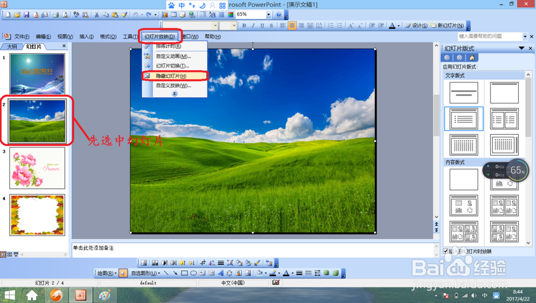Click the Reset Picture icon
536x303 pixels.
(x=269, y=263)
